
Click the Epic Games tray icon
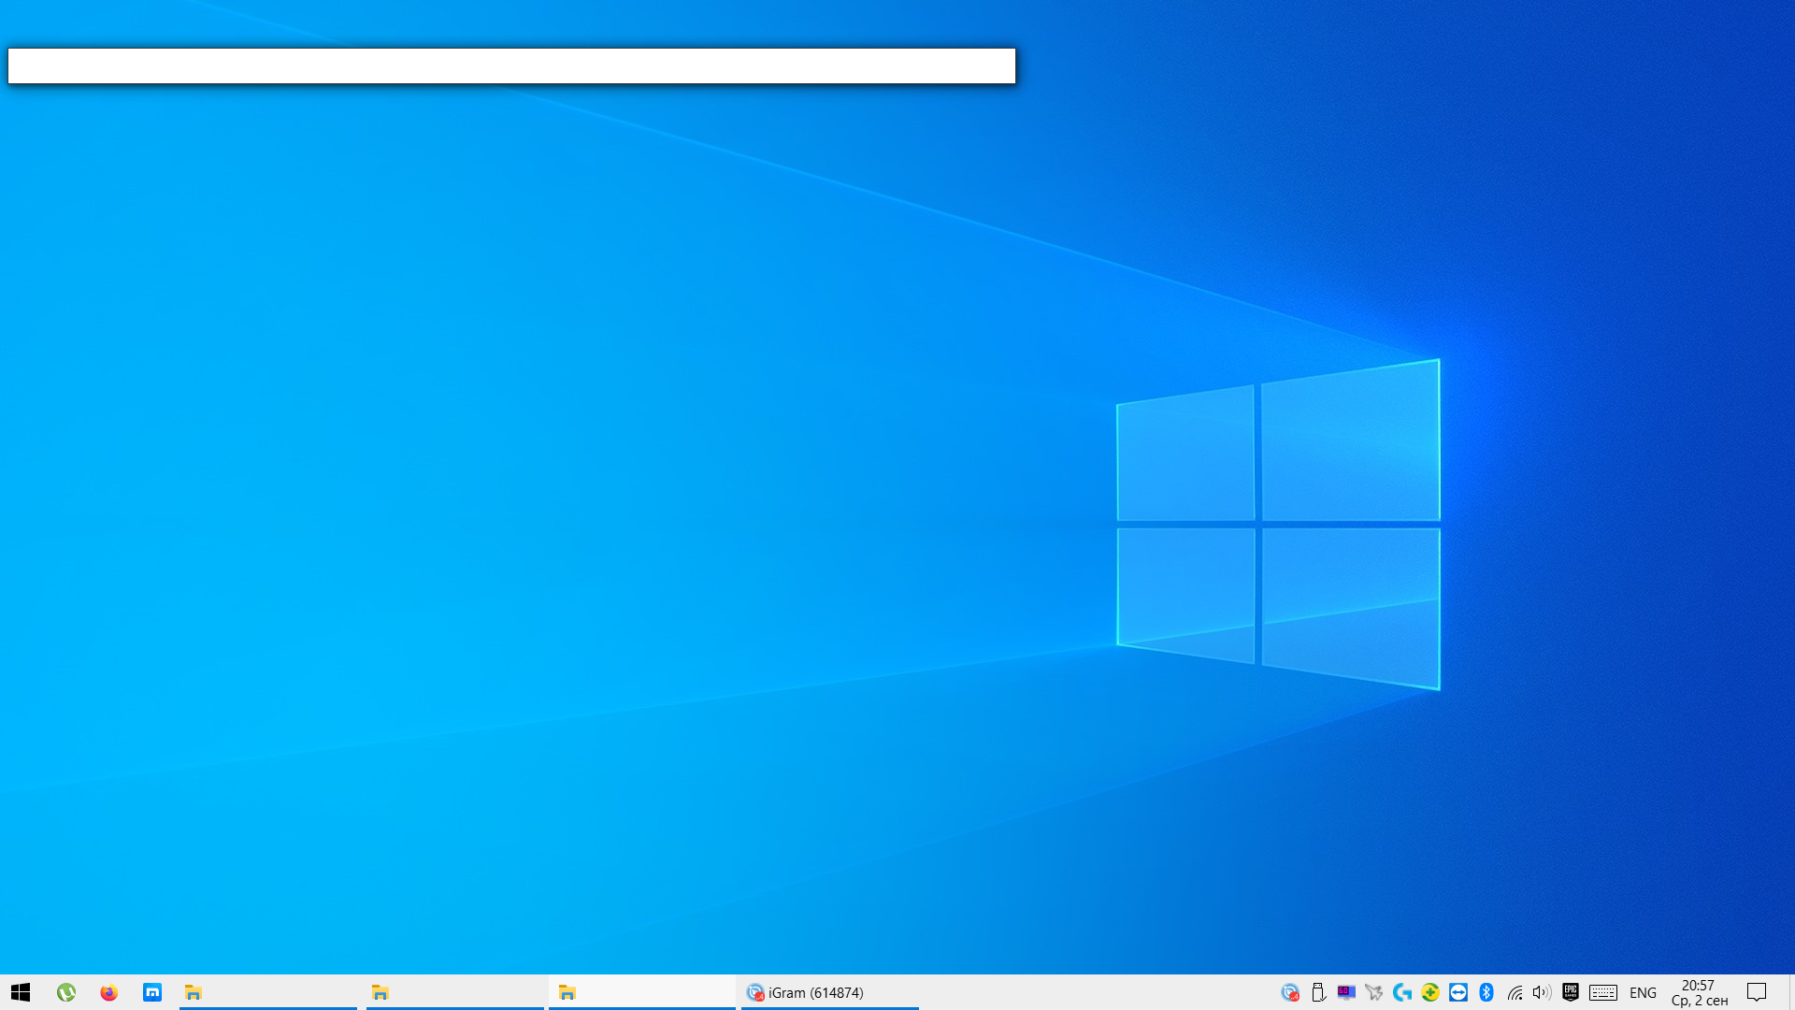click(x=1571, y=992)
